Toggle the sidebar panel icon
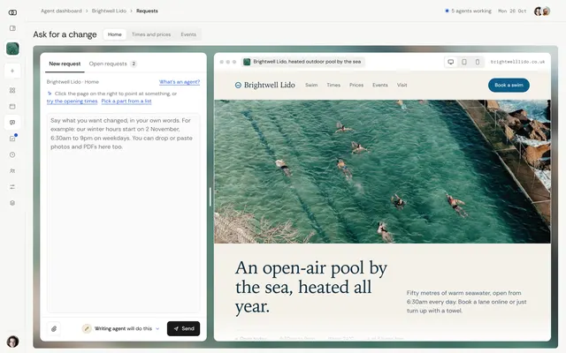 12,28
